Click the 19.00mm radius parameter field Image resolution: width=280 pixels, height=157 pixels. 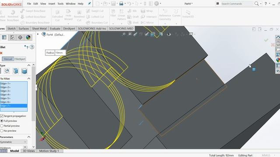click(x=11, y=148)
